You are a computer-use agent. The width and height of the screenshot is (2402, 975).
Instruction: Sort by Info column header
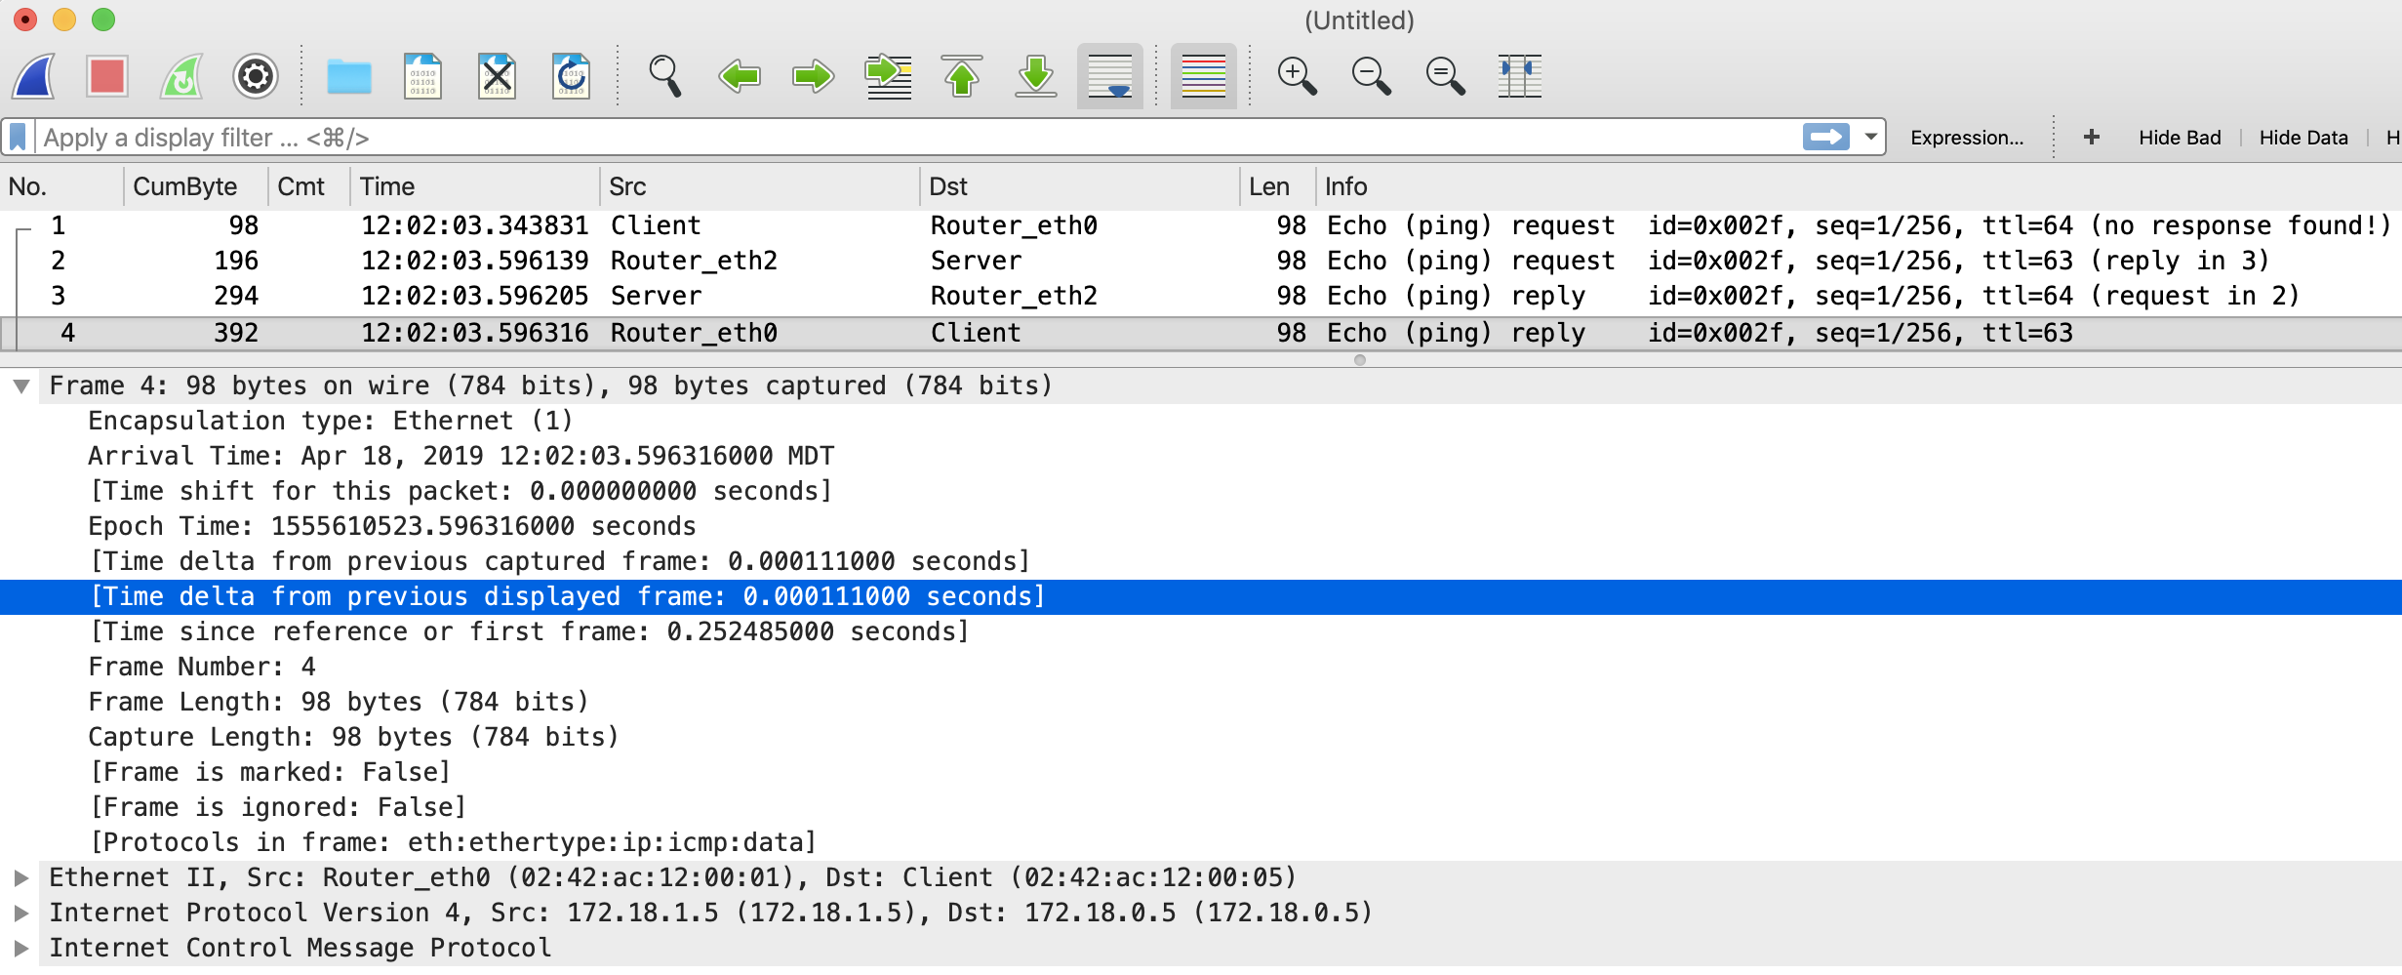(1859, 186)
